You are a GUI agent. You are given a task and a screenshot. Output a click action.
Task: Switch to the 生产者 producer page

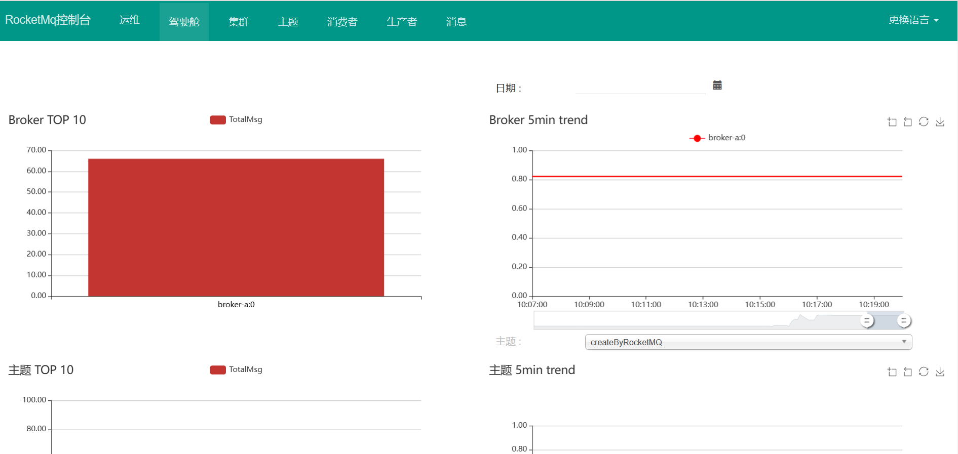pos(402,22)
